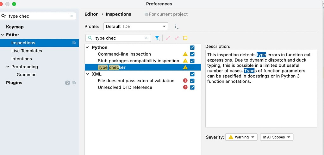324x155 pixels.
Task: Open Plugins settings
Action: pos(14,83)
